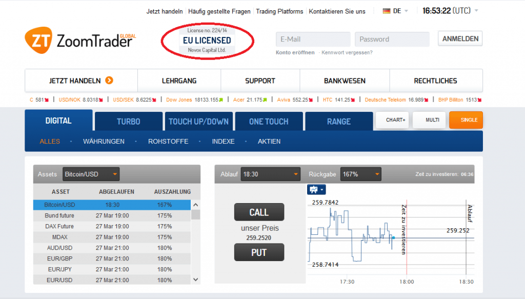Screen dimensions: 525x299
Task: Switch to the Digital tab
Action: tap(58, 121)
